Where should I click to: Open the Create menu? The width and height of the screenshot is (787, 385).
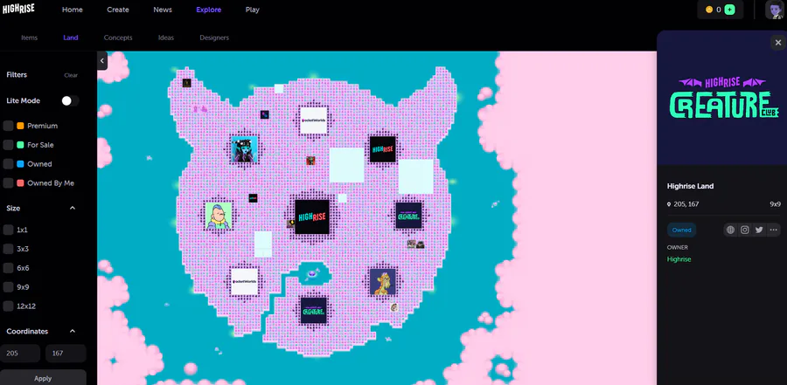pos(118,10)
